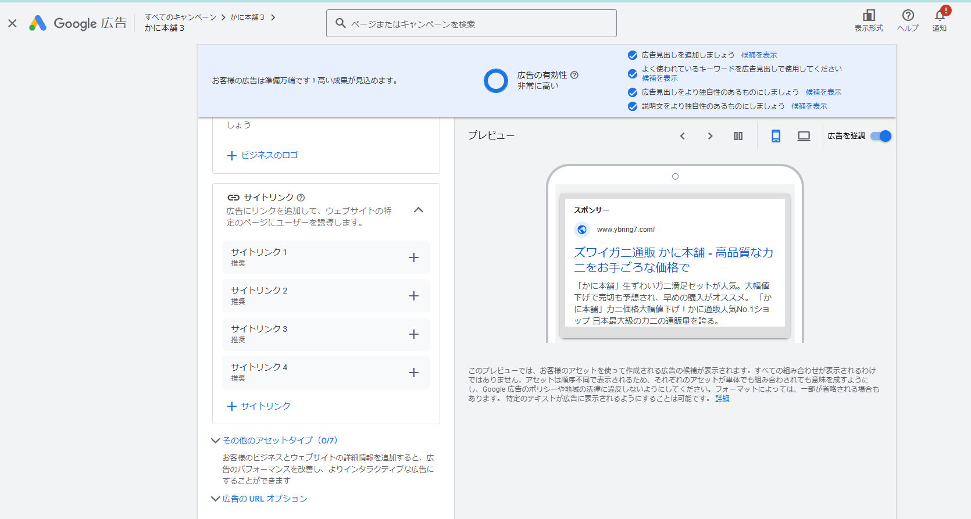Image resolution: width=971 pixels, height=519 pixels.
Task: Click the ad strength circle indicator
Action: coord(496,81)
